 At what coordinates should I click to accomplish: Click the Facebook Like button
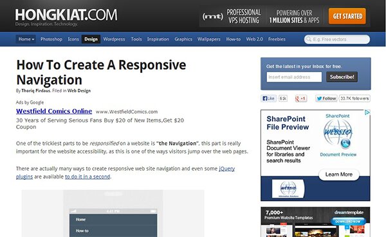(x=268, y=99)
